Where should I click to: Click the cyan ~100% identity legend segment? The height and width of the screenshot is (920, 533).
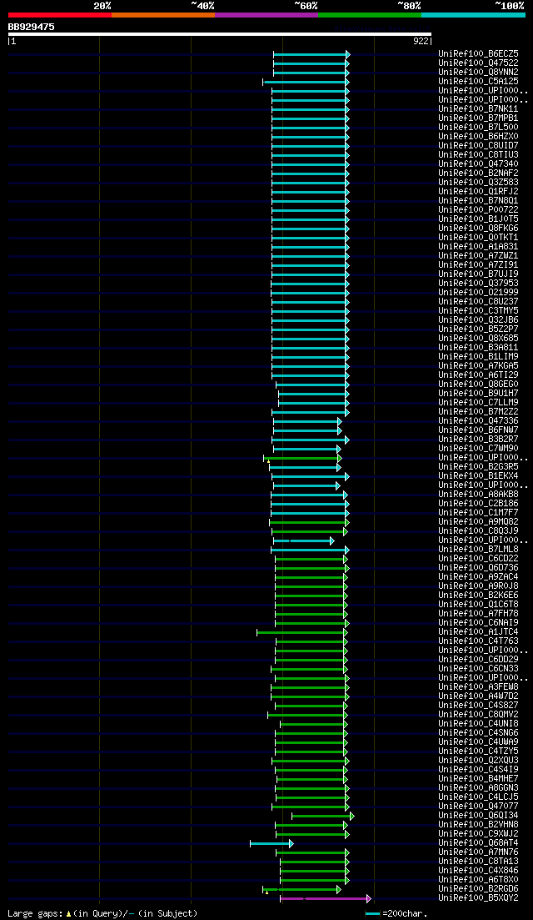point(473,15)
